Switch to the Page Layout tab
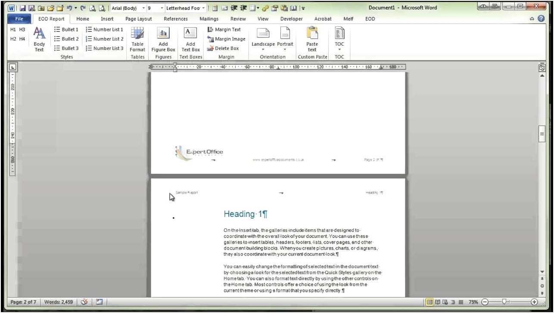The image size is (554, 313). pyautogui.click(x=139, y=19)
